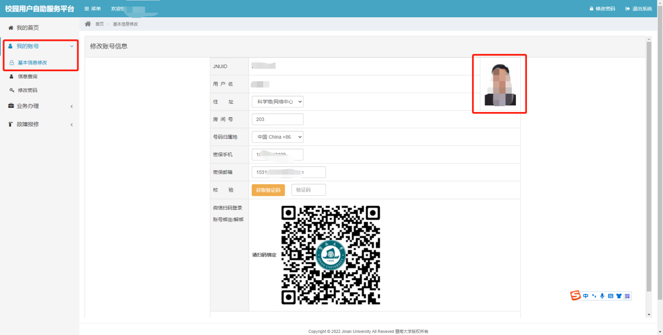The image size is (663, 335).
Task: Toggle punctuation mode on the IME bar
Action: tap(594, 296)
